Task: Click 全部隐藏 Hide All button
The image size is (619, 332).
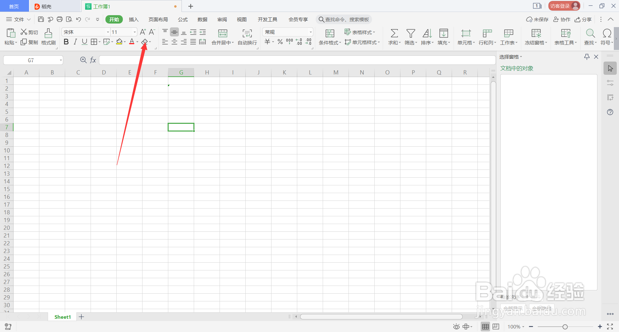Action: click(542, 308)
